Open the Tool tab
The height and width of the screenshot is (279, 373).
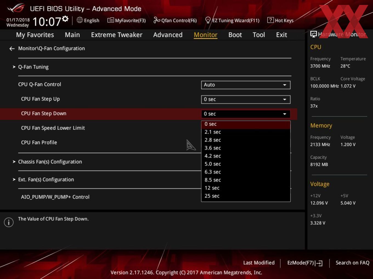coord(259,35)
